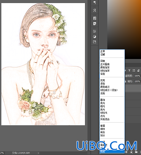Open the panel icon below Adjustments
Screen dimensions: 141x155
click(95, 42)
